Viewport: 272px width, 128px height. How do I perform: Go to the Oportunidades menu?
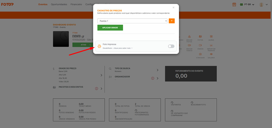tap(59, 4)
